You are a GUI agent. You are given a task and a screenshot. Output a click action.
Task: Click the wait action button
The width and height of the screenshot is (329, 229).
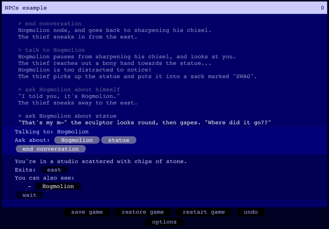pyautogui.click(x=29, y=195)
